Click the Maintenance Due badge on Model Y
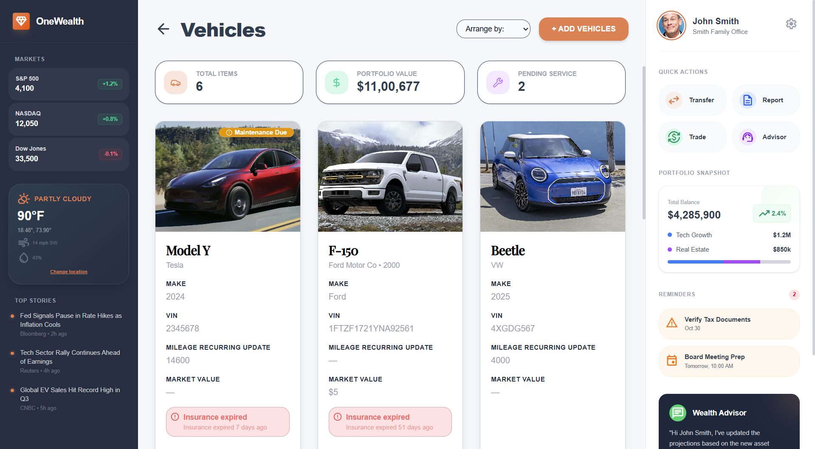 [257, 132]
